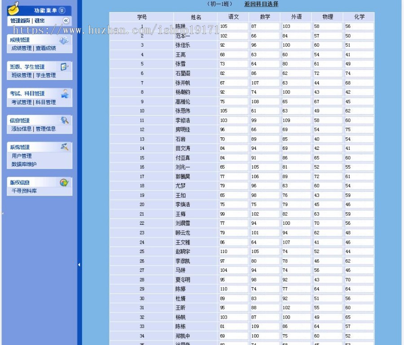Click the 语文 column header
Image resolution: width=404 pixels, height=345 pixels.
pos(233,17)
